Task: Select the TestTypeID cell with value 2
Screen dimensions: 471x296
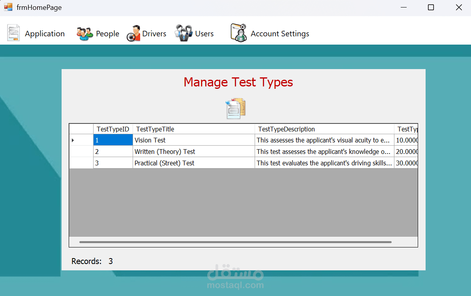Action: (113, 152)
